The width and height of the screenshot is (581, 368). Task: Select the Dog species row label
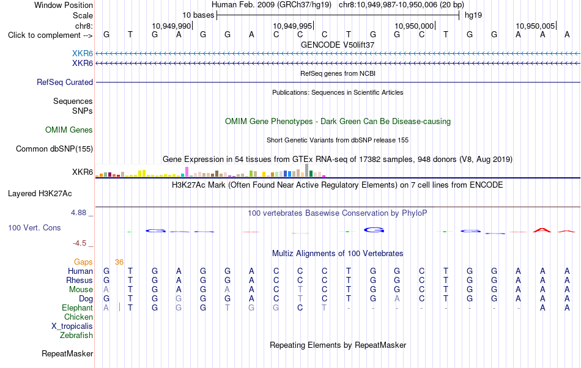tap(86, 299)
